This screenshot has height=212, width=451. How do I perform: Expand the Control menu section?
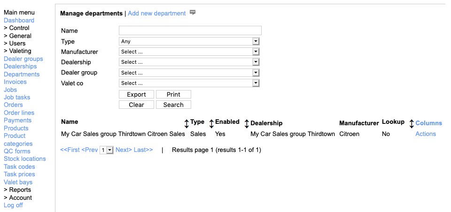[16, 28]
